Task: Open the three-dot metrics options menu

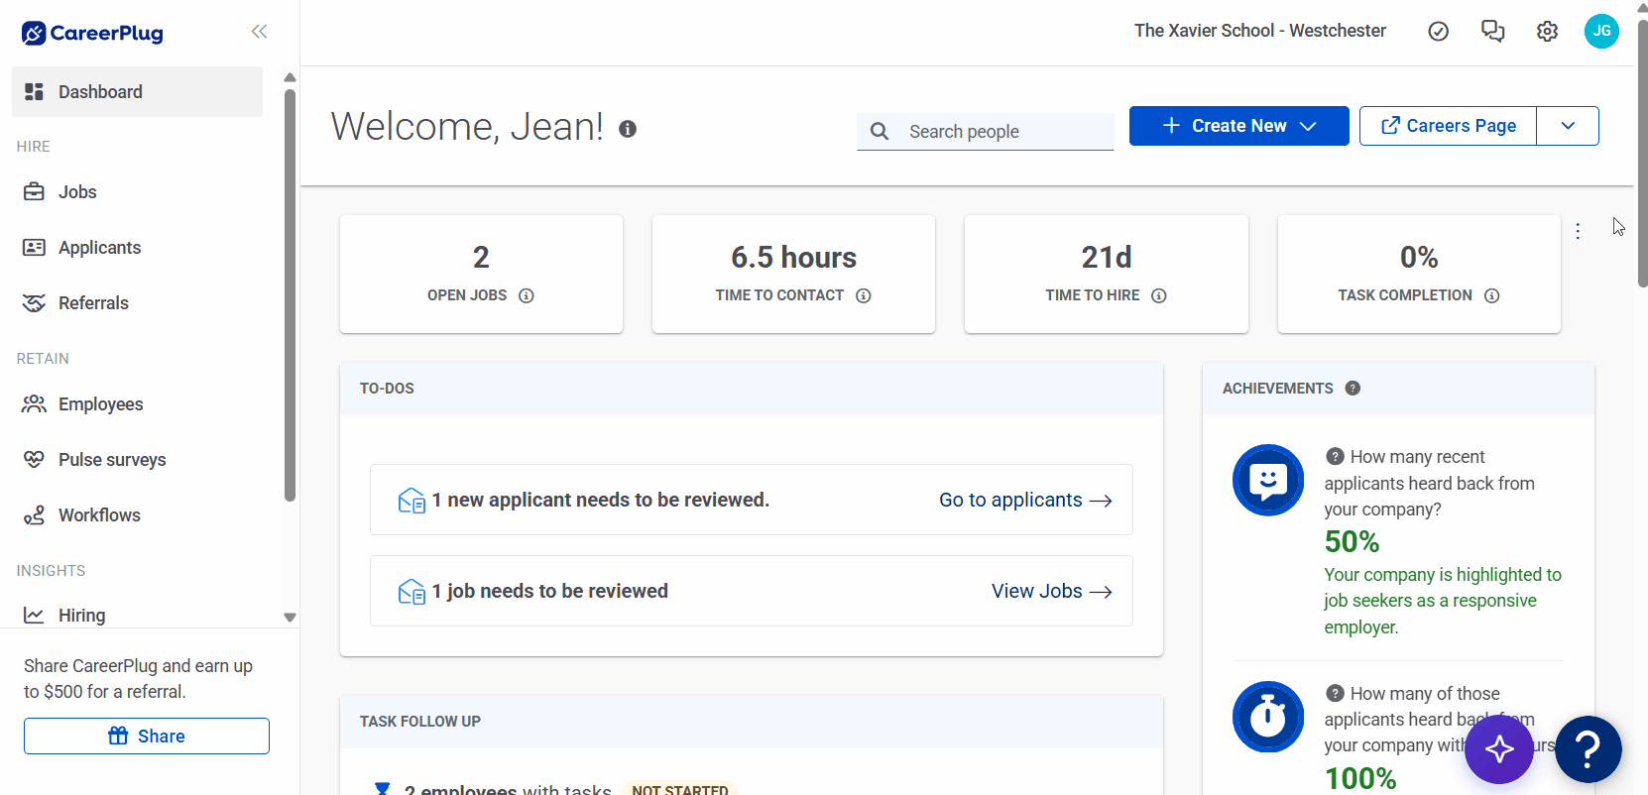Action: point(1578,231)
